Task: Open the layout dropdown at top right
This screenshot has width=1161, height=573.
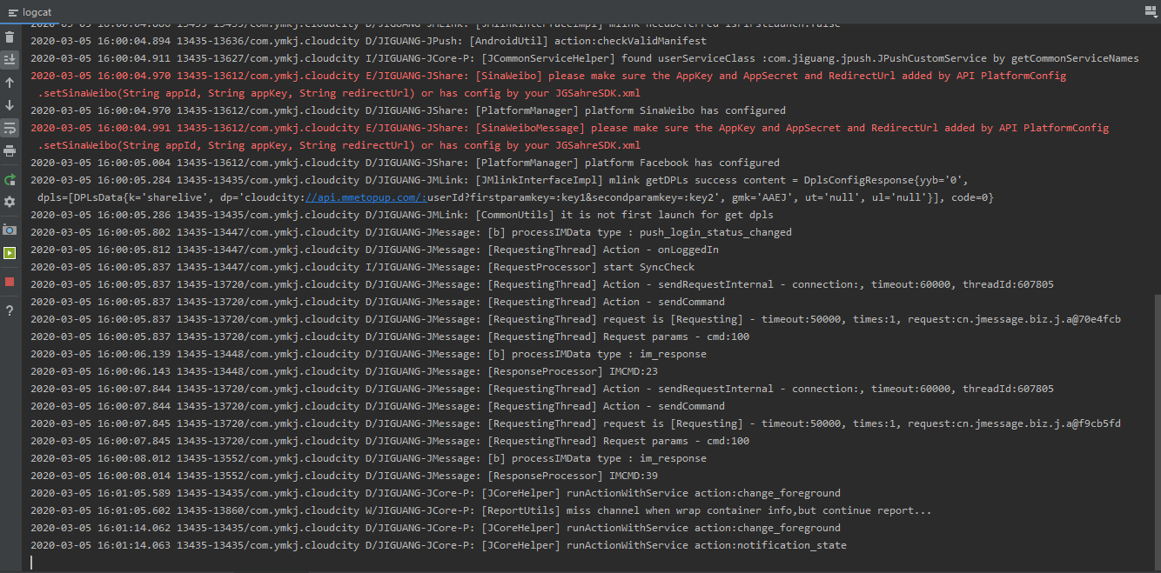Action: click(x=1150, y=11)
